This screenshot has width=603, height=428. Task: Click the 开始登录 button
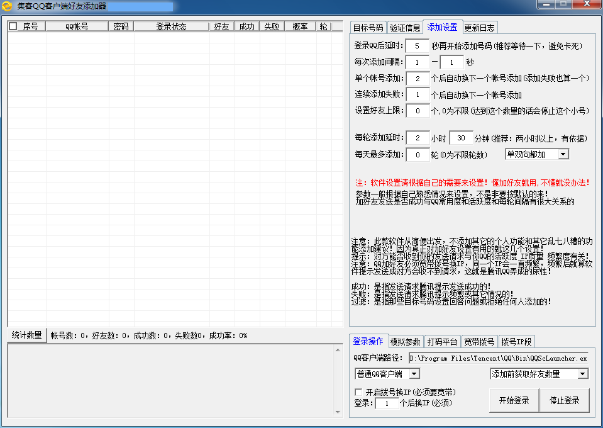point(514,401)
